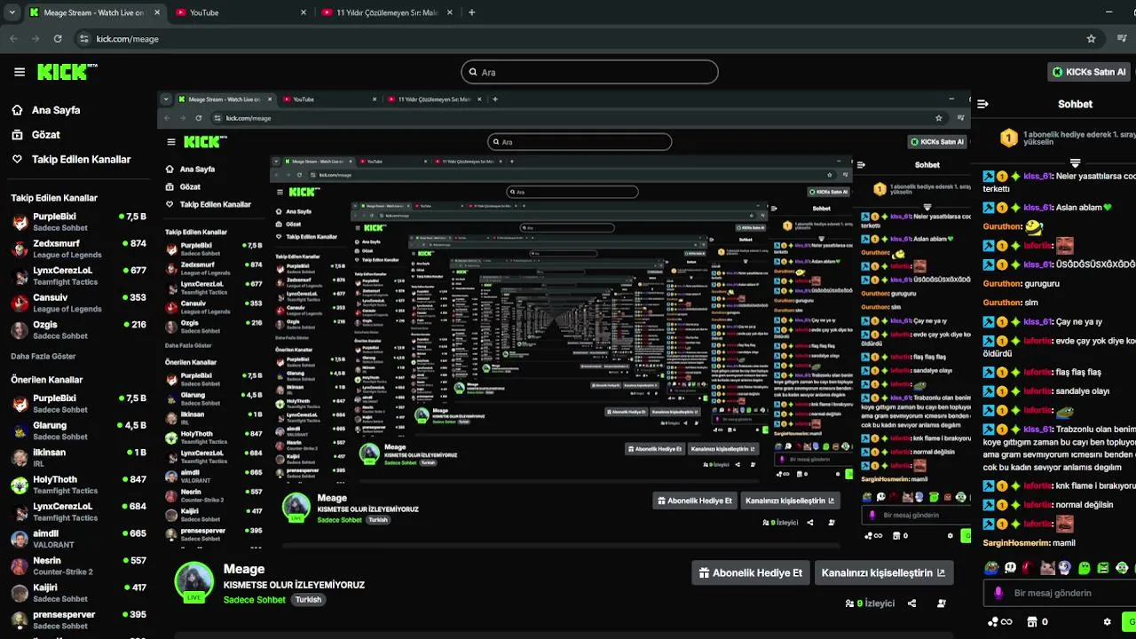Click the Bir mesaj gönderin chat input
Viewport: 1136px width, 639px height.
click(1060, 593)
